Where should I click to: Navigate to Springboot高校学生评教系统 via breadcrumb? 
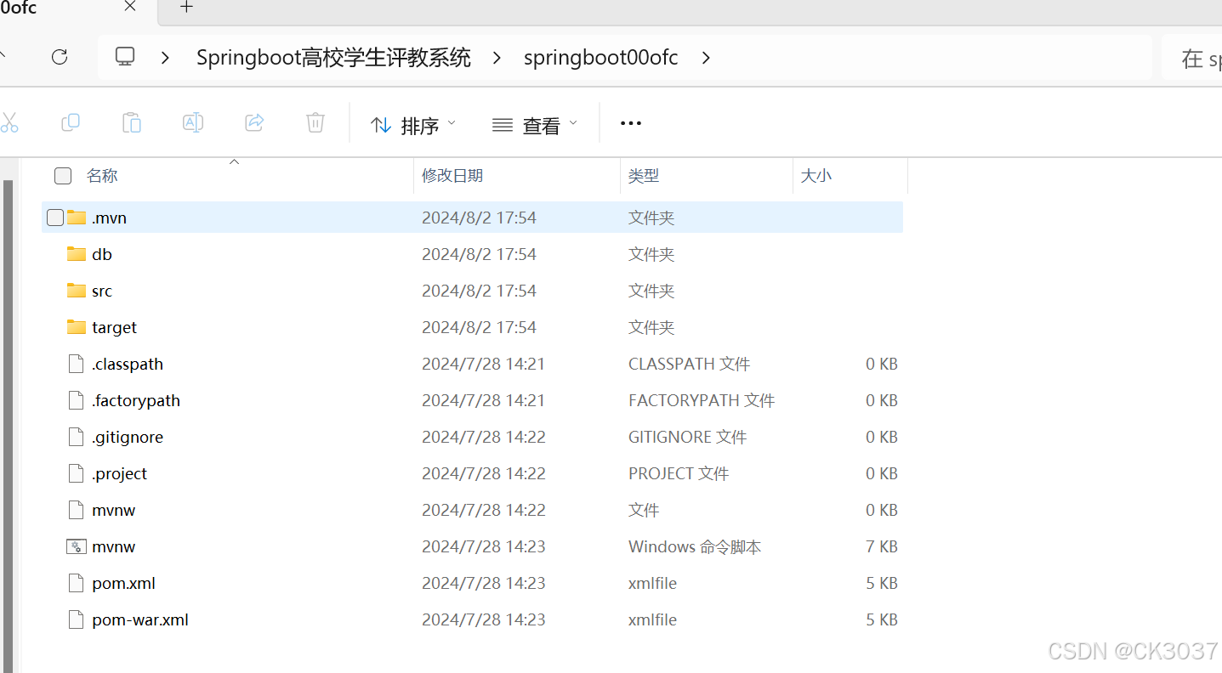coord(333,57)
